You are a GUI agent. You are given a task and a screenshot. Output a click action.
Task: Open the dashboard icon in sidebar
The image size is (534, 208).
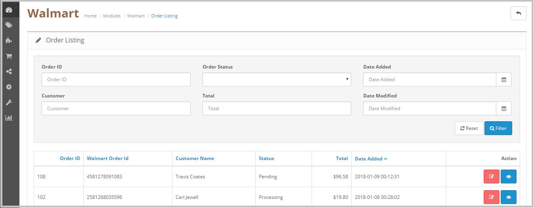(x=9, y=10)
